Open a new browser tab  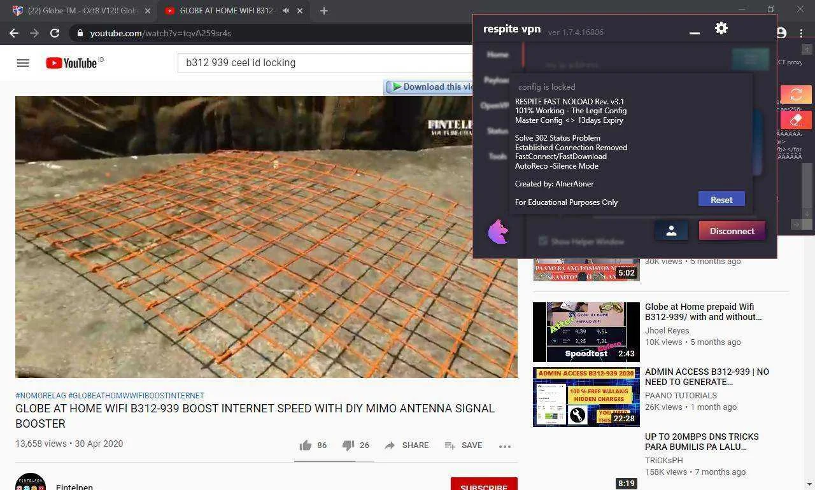coord(324,11)
